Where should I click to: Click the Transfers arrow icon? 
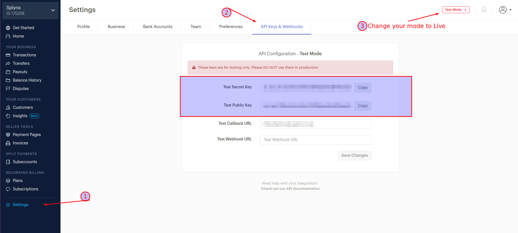coord(8,63)
